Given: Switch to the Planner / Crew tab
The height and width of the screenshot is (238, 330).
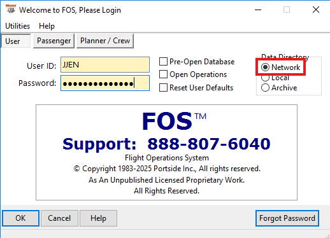Looking at the screenshot, I should click(x=105, y=41).
